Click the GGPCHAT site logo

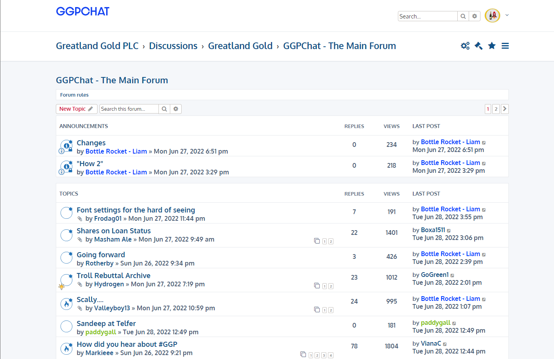tap(83, 11)
